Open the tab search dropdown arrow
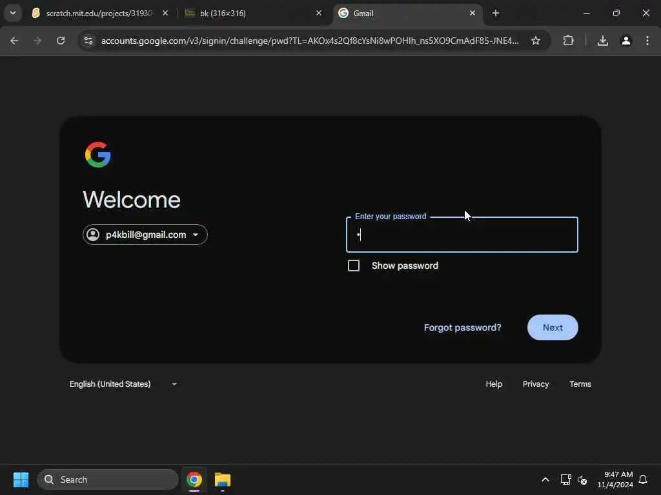The height and width of the screenshot is (495, 661). (13, 13)
